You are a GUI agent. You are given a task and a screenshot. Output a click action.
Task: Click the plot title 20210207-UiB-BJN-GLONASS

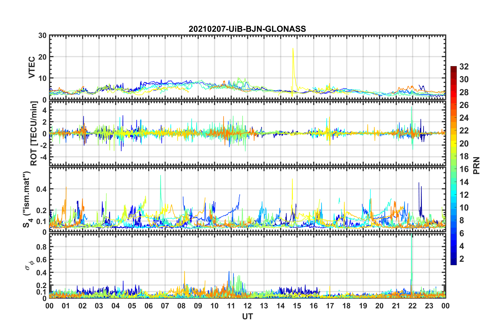click(x=247, y=29)
